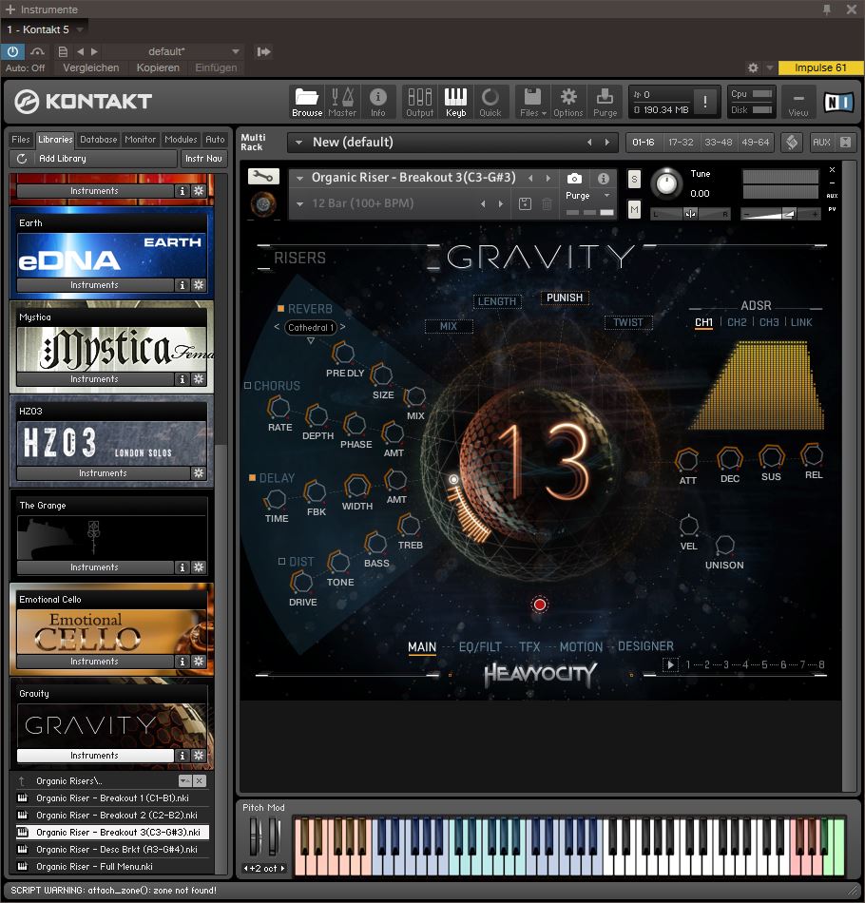Click the Instr Nav button
Image resolution: width=865 pixels, height=903 pixels.
[203, 159]
